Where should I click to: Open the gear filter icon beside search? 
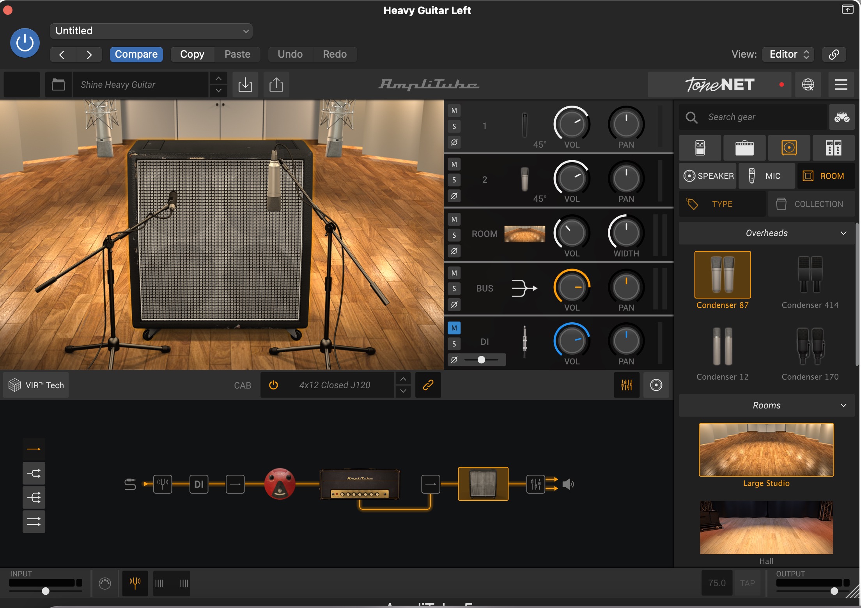[842, 117]
